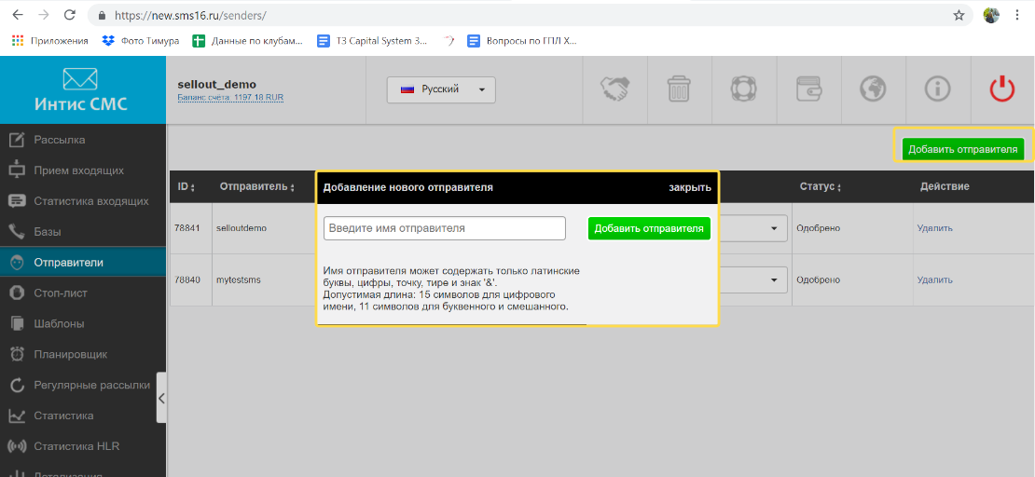
Task: Click the Chrome profile avatar
Action: click(x=991, y=15)
